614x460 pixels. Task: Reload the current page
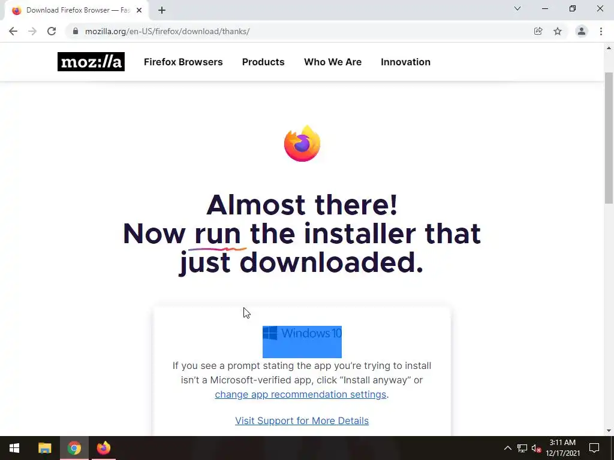tap(52, 31)
